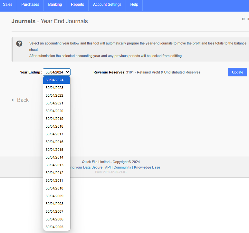This screenshot has height=233, width=249.
Task: Choose 30/04/2015 in the list
Action: pyautogui.click(x=57, y=150)
